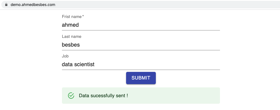This screenshot has height=110, width=280.
Task: Click blank area right of SUBMIT button
Action: [187, 78]
